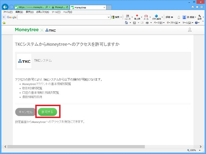Screen dimensions: 206x154
Task: Select the Moneytree browser tab
Action: (88, 8)
